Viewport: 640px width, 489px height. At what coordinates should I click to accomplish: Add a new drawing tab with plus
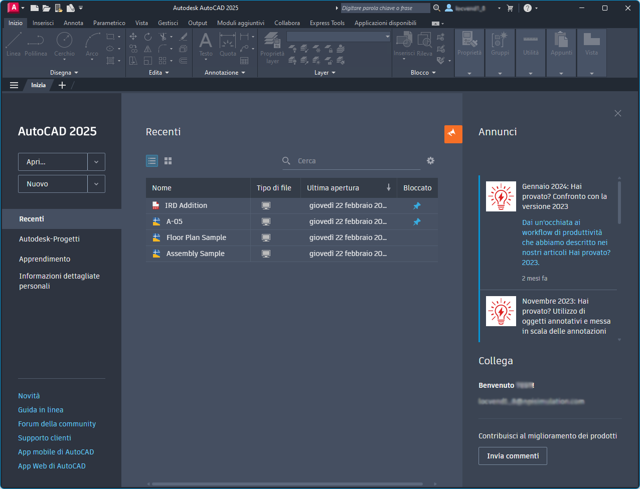(62, 85)
